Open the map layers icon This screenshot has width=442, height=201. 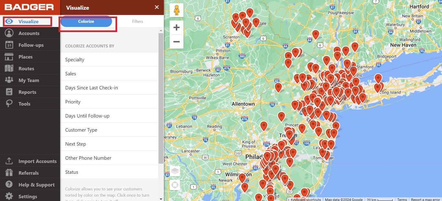pyautogui.click(x=175, y=171)
